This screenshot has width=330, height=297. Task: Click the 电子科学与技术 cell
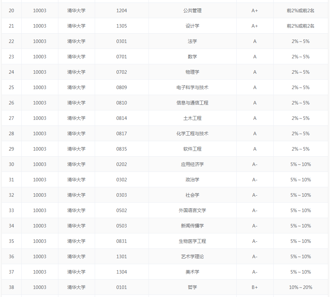[x=192, y=87]
